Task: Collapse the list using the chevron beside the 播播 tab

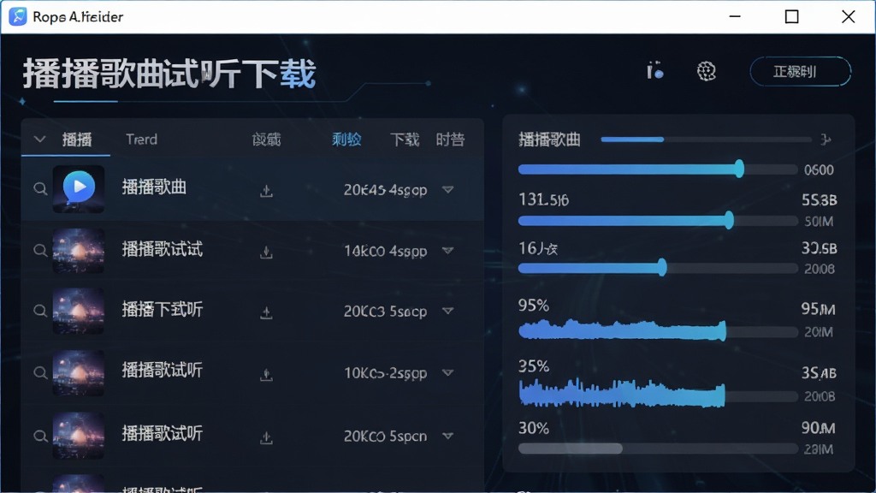Action: (x=39, y=140)
